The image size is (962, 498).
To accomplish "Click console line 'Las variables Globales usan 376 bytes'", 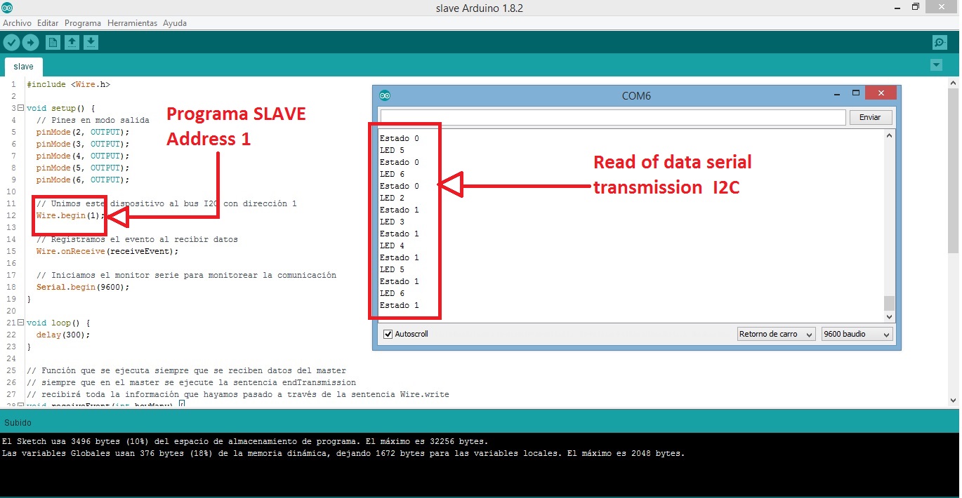I will coord(343,453).
